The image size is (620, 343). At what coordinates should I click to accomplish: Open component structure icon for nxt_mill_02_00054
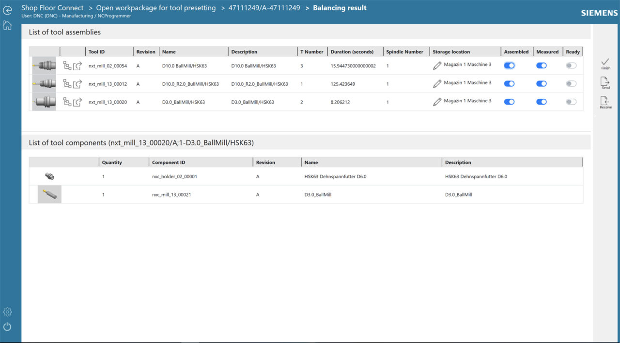click(x=67, y=65)
